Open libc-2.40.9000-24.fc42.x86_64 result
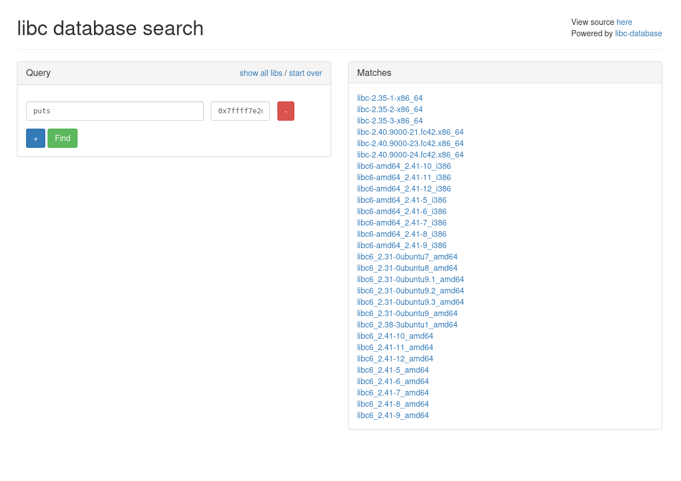The image size is (681, 481). pyautogui.click(x=410, y=155)
